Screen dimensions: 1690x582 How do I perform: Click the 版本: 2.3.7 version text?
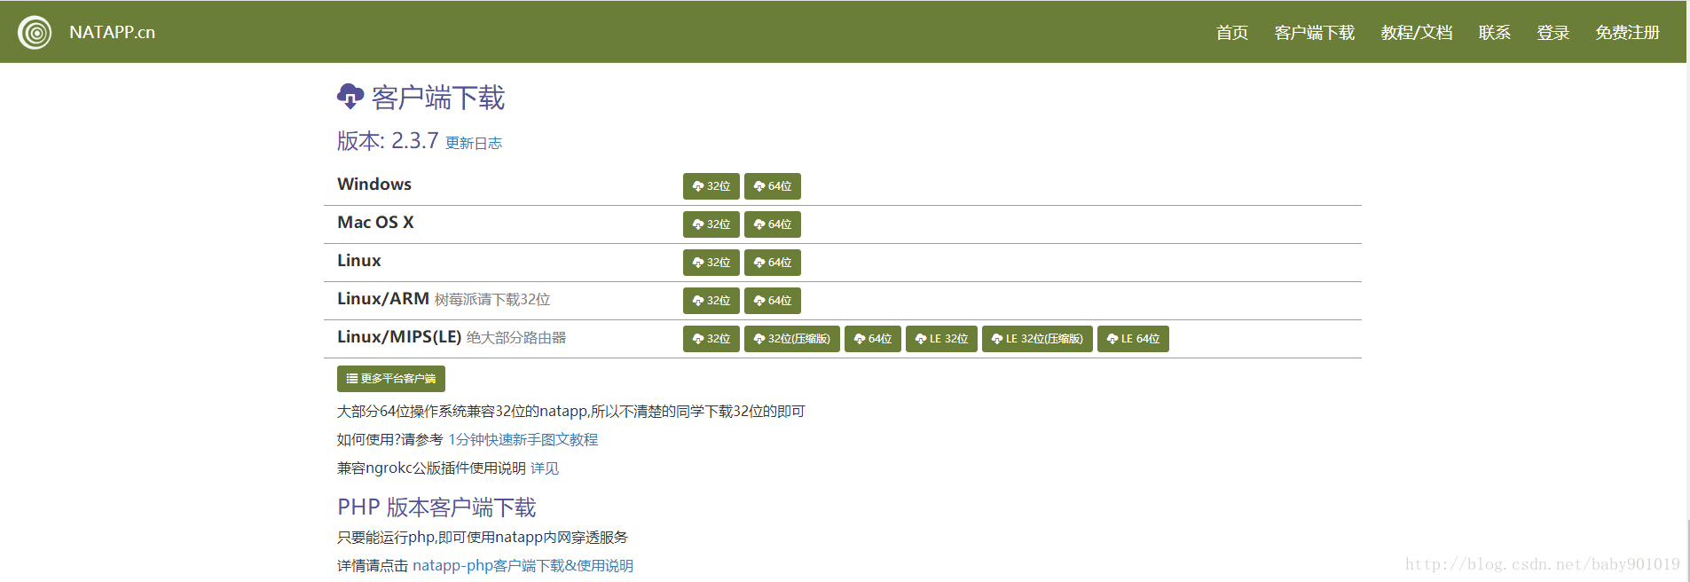388,140
